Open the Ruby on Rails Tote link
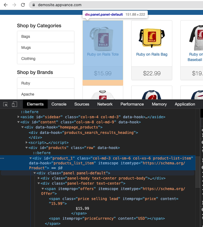Image resolution: width=203 pixels, height=227 pixels. click(103, 54)
